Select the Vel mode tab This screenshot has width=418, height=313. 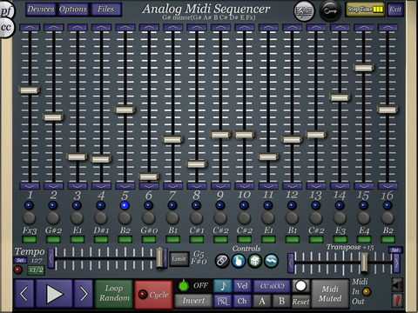[242, 286]
